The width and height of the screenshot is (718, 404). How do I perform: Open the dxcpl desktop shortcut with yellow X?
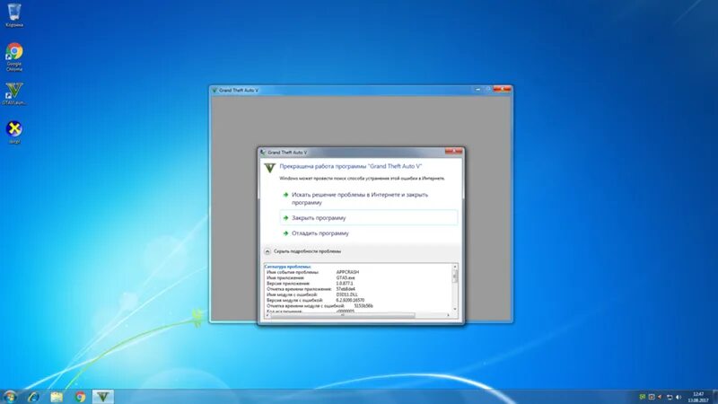tap(14, 132)
